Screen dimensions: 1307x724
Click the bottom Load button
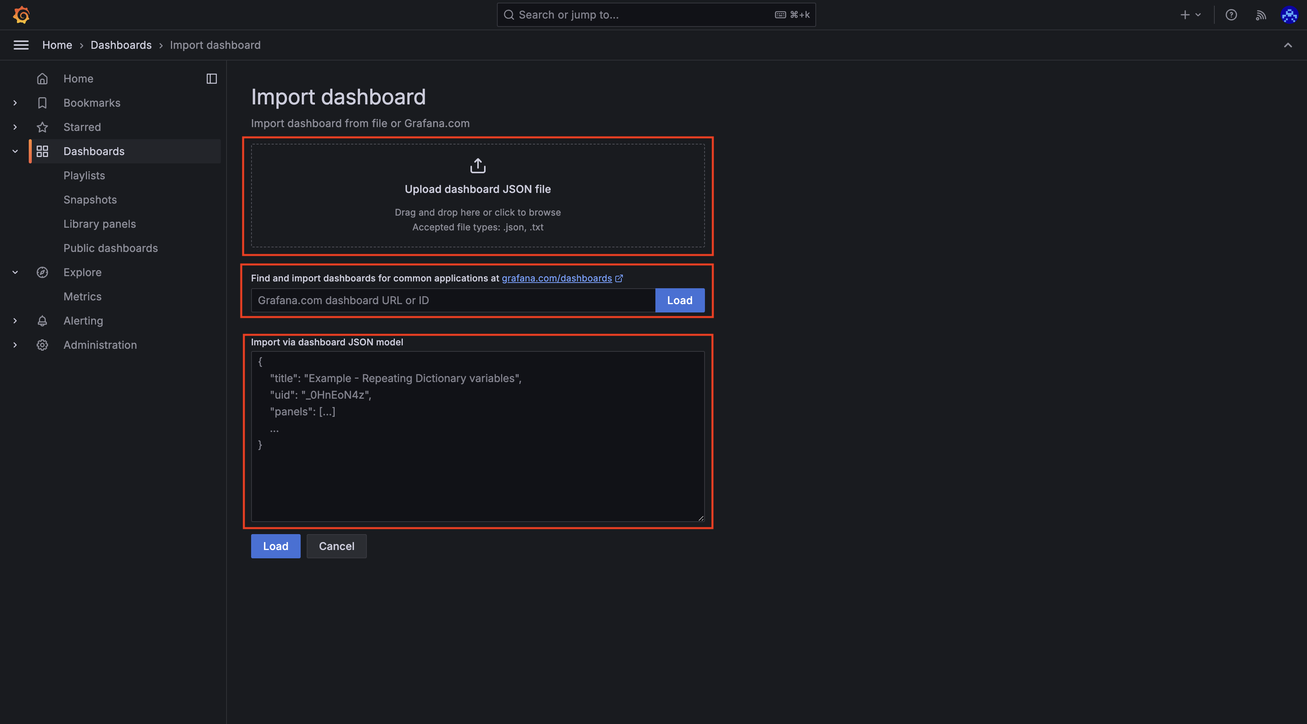[x=275, y=547]
